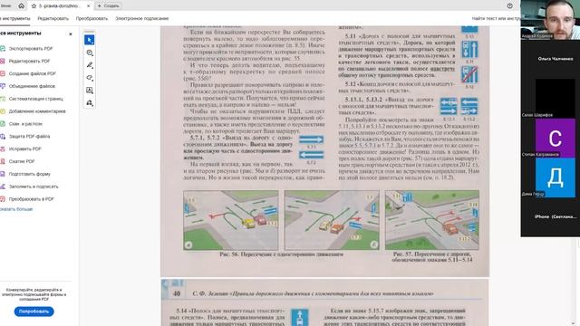This screenshot has width=580, height=326.
Task: Click the search field Найти текст или инструмент
Action: click(x=496, y=18)
